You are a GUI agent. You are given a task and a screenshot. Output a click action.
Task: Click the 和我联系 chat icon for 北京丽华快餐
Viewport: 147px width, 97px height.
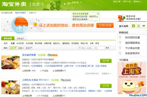pyautogui.click(x=53, y=55)
